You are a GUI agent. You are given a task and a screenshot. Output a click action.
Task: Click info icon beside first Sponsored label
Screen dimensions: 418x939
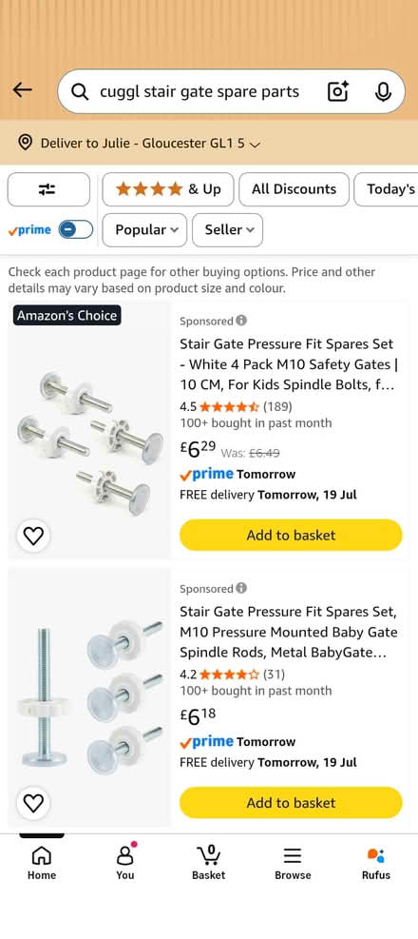pyautogui.click(x=241, y=321)
